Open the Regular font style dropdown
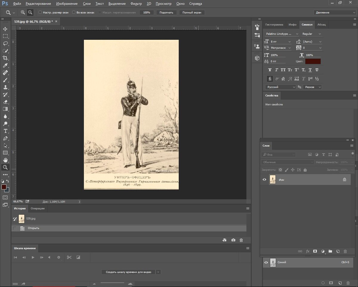This screenshot has width=358, height=287. 311,34
